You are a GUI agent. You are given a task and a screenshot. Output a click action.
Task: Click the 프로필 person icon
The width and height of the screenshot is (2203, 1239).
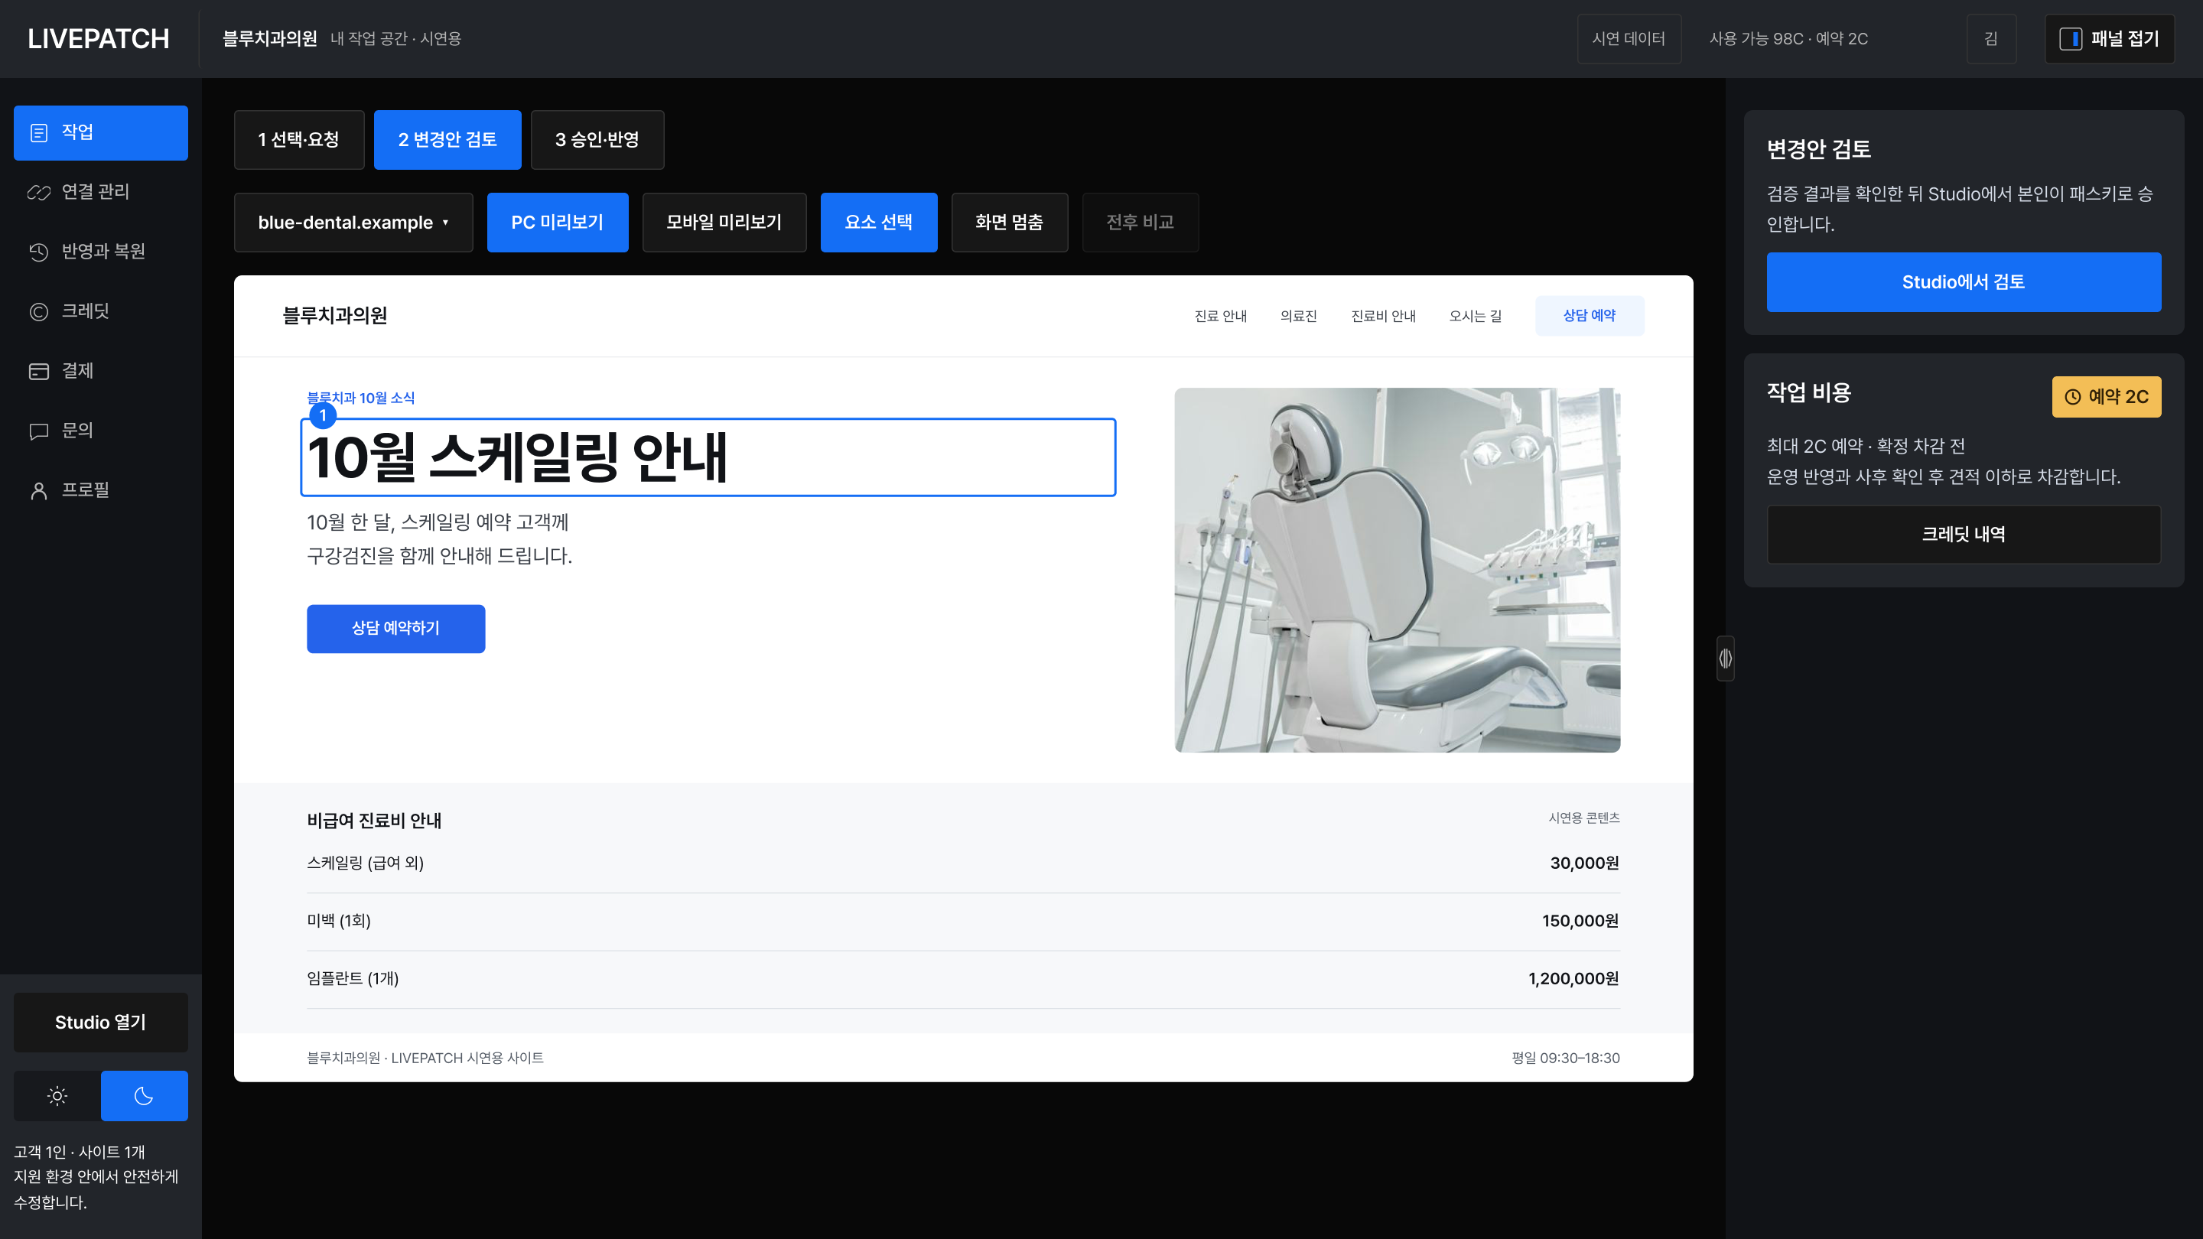pyautogui.click(x=38, y=491)
